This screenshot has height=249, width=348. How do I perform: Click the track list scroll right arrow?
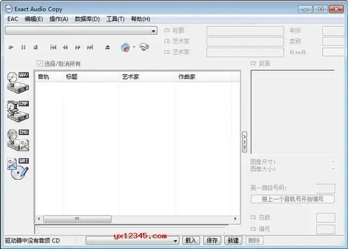coord(236,219)
